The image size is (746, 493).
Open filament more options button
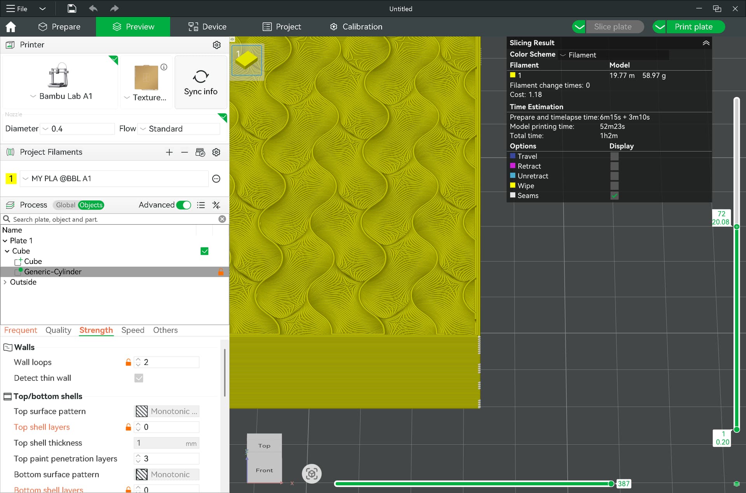(x=216, y=179)
